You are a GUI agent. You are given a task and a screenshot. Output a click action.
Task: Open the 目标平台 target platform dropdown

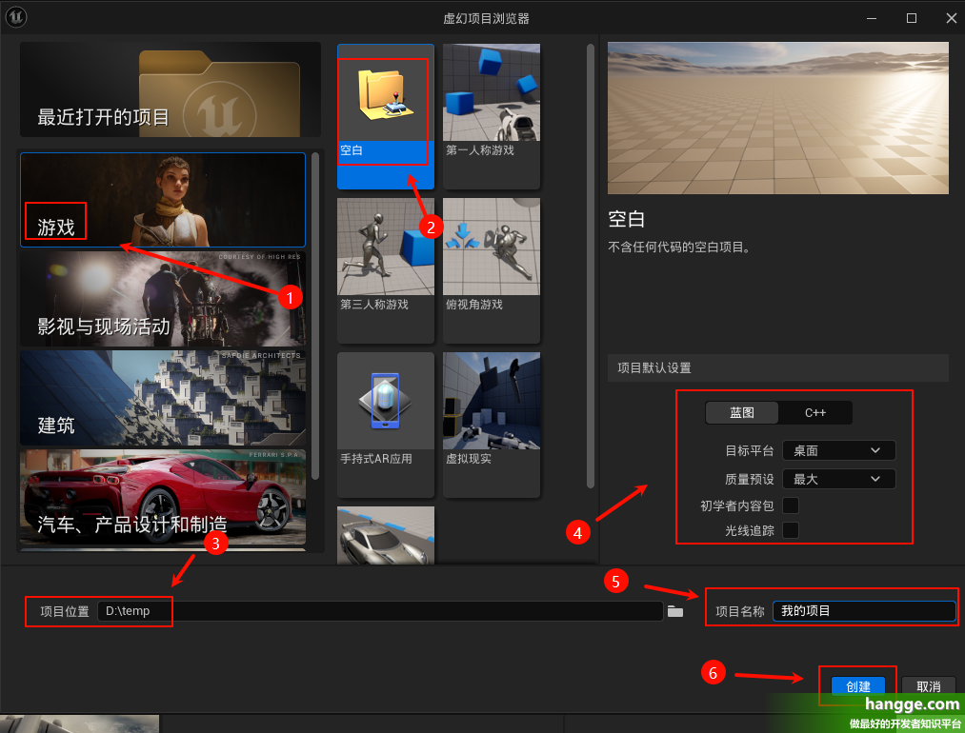pos(838,450)
